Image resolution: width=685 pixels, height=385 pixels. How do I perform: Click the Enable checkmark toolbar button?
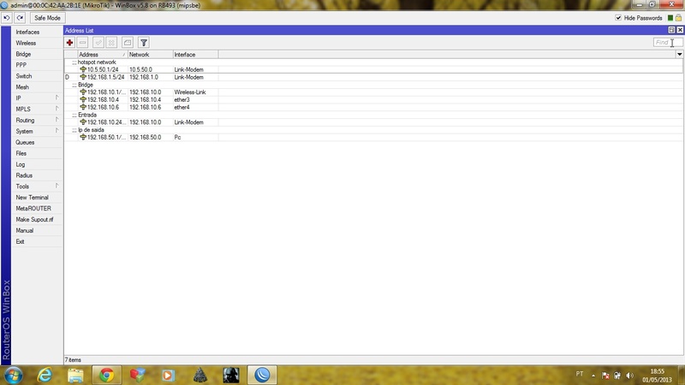[x=98, y=42]
